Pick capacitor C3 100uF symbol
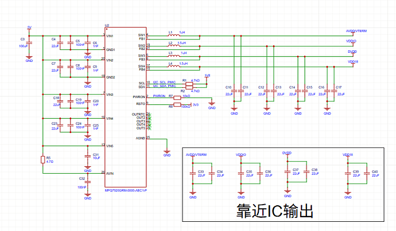The width and height of the screenshot is (396, 231). (x=30, y=42)
